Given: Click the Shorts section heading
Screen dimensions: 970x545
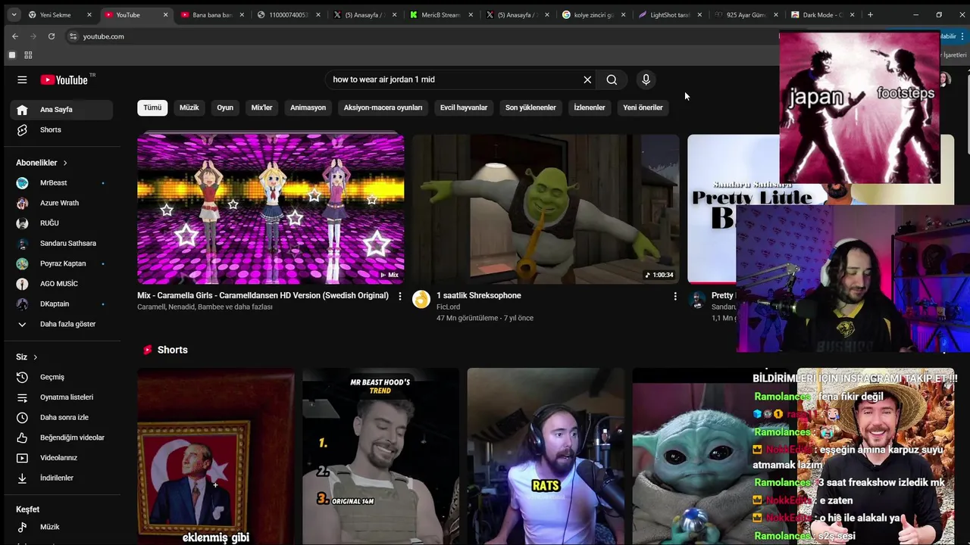Looking at the screenshot, I should 173,350.
